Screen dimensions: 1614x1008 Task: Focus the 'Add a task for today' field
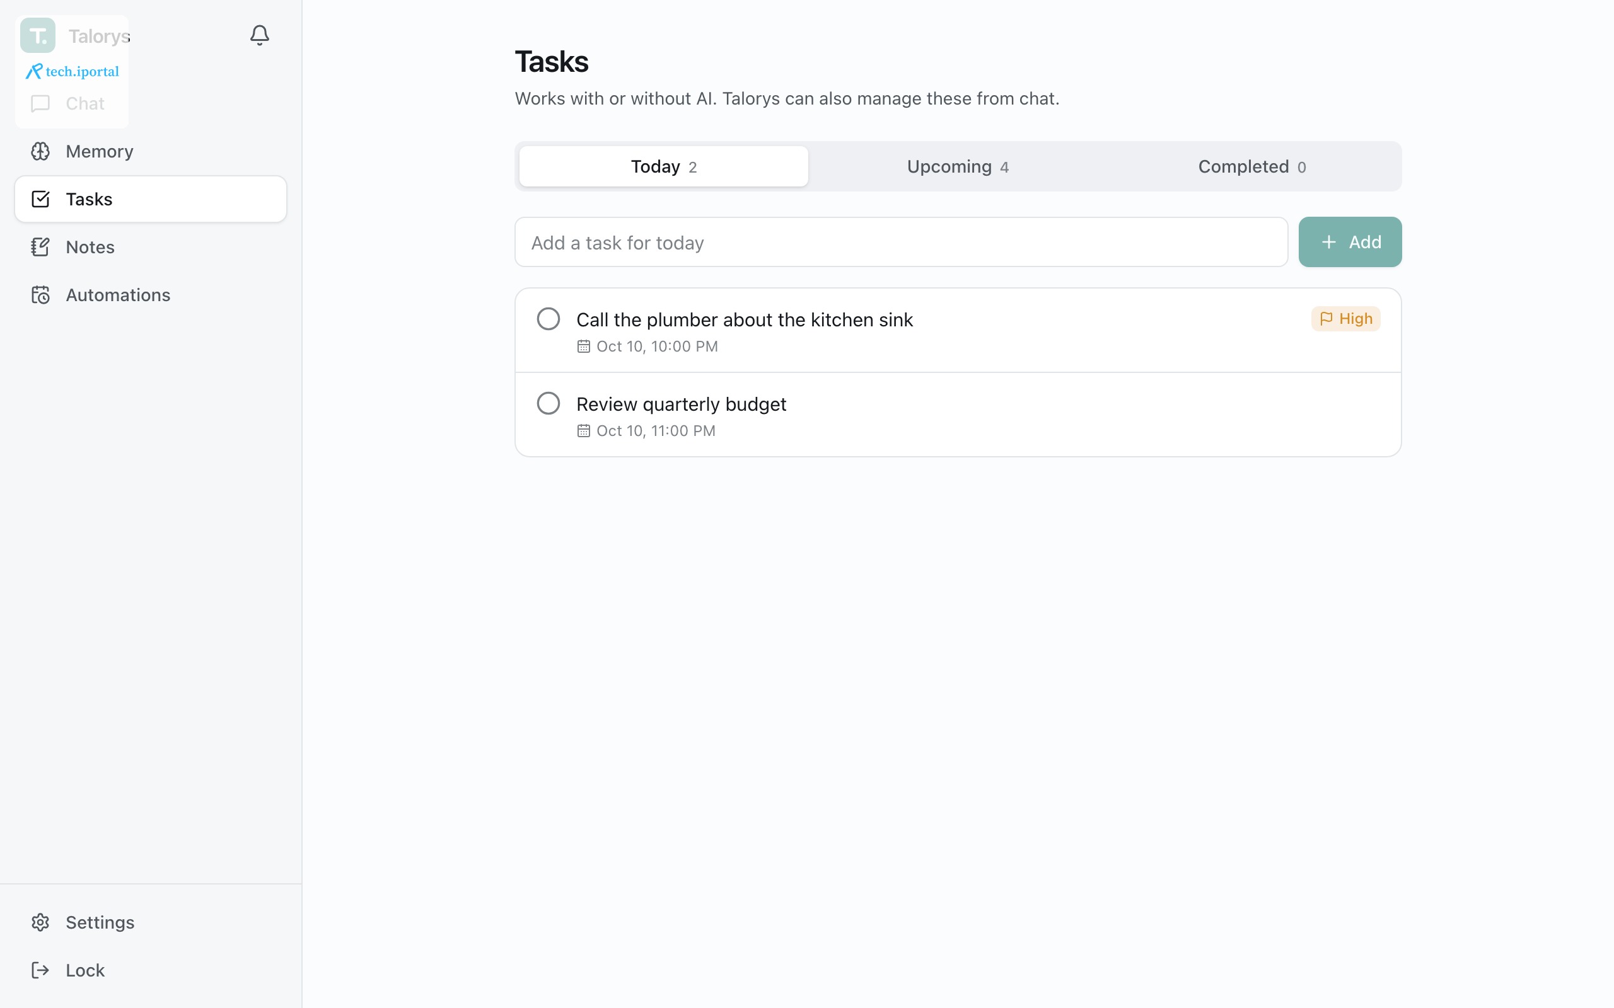coord(901,242)
